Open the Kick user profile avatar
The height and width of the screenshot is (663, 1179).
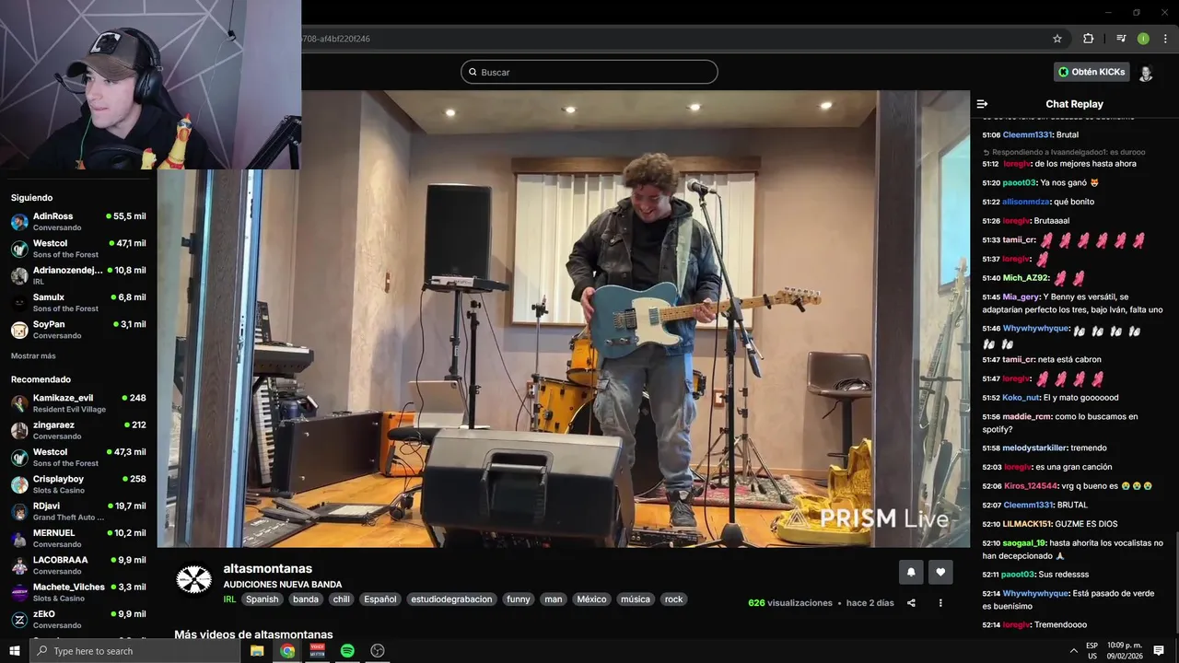(x=1146, y=73)
